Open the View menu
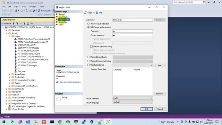 (x=16, y=7)
